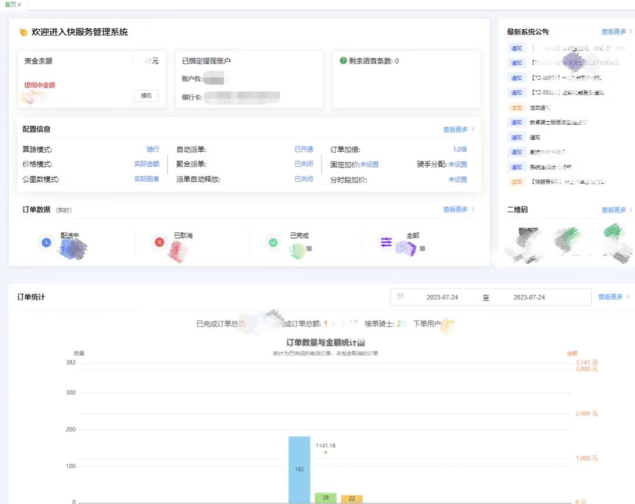Click the calendar icon in 订单统计 date picker

click(x=400, y=297)
